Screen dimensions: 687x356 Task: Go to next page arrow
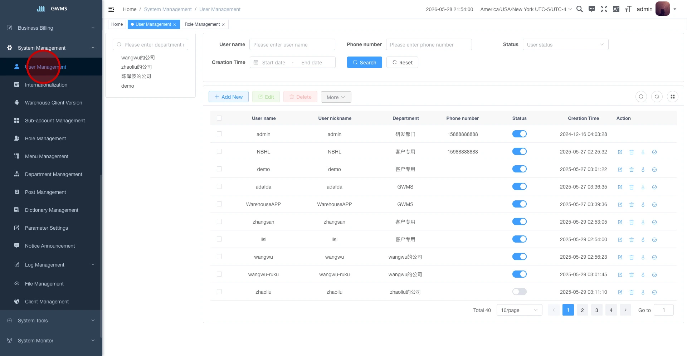pyautogui.click(x=625, y=310)
